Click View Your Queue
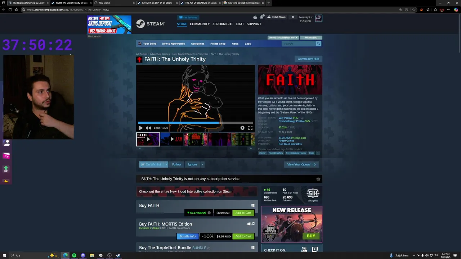Image resolution: width=461 pixels, height=259 pixels. click(301, 164)
